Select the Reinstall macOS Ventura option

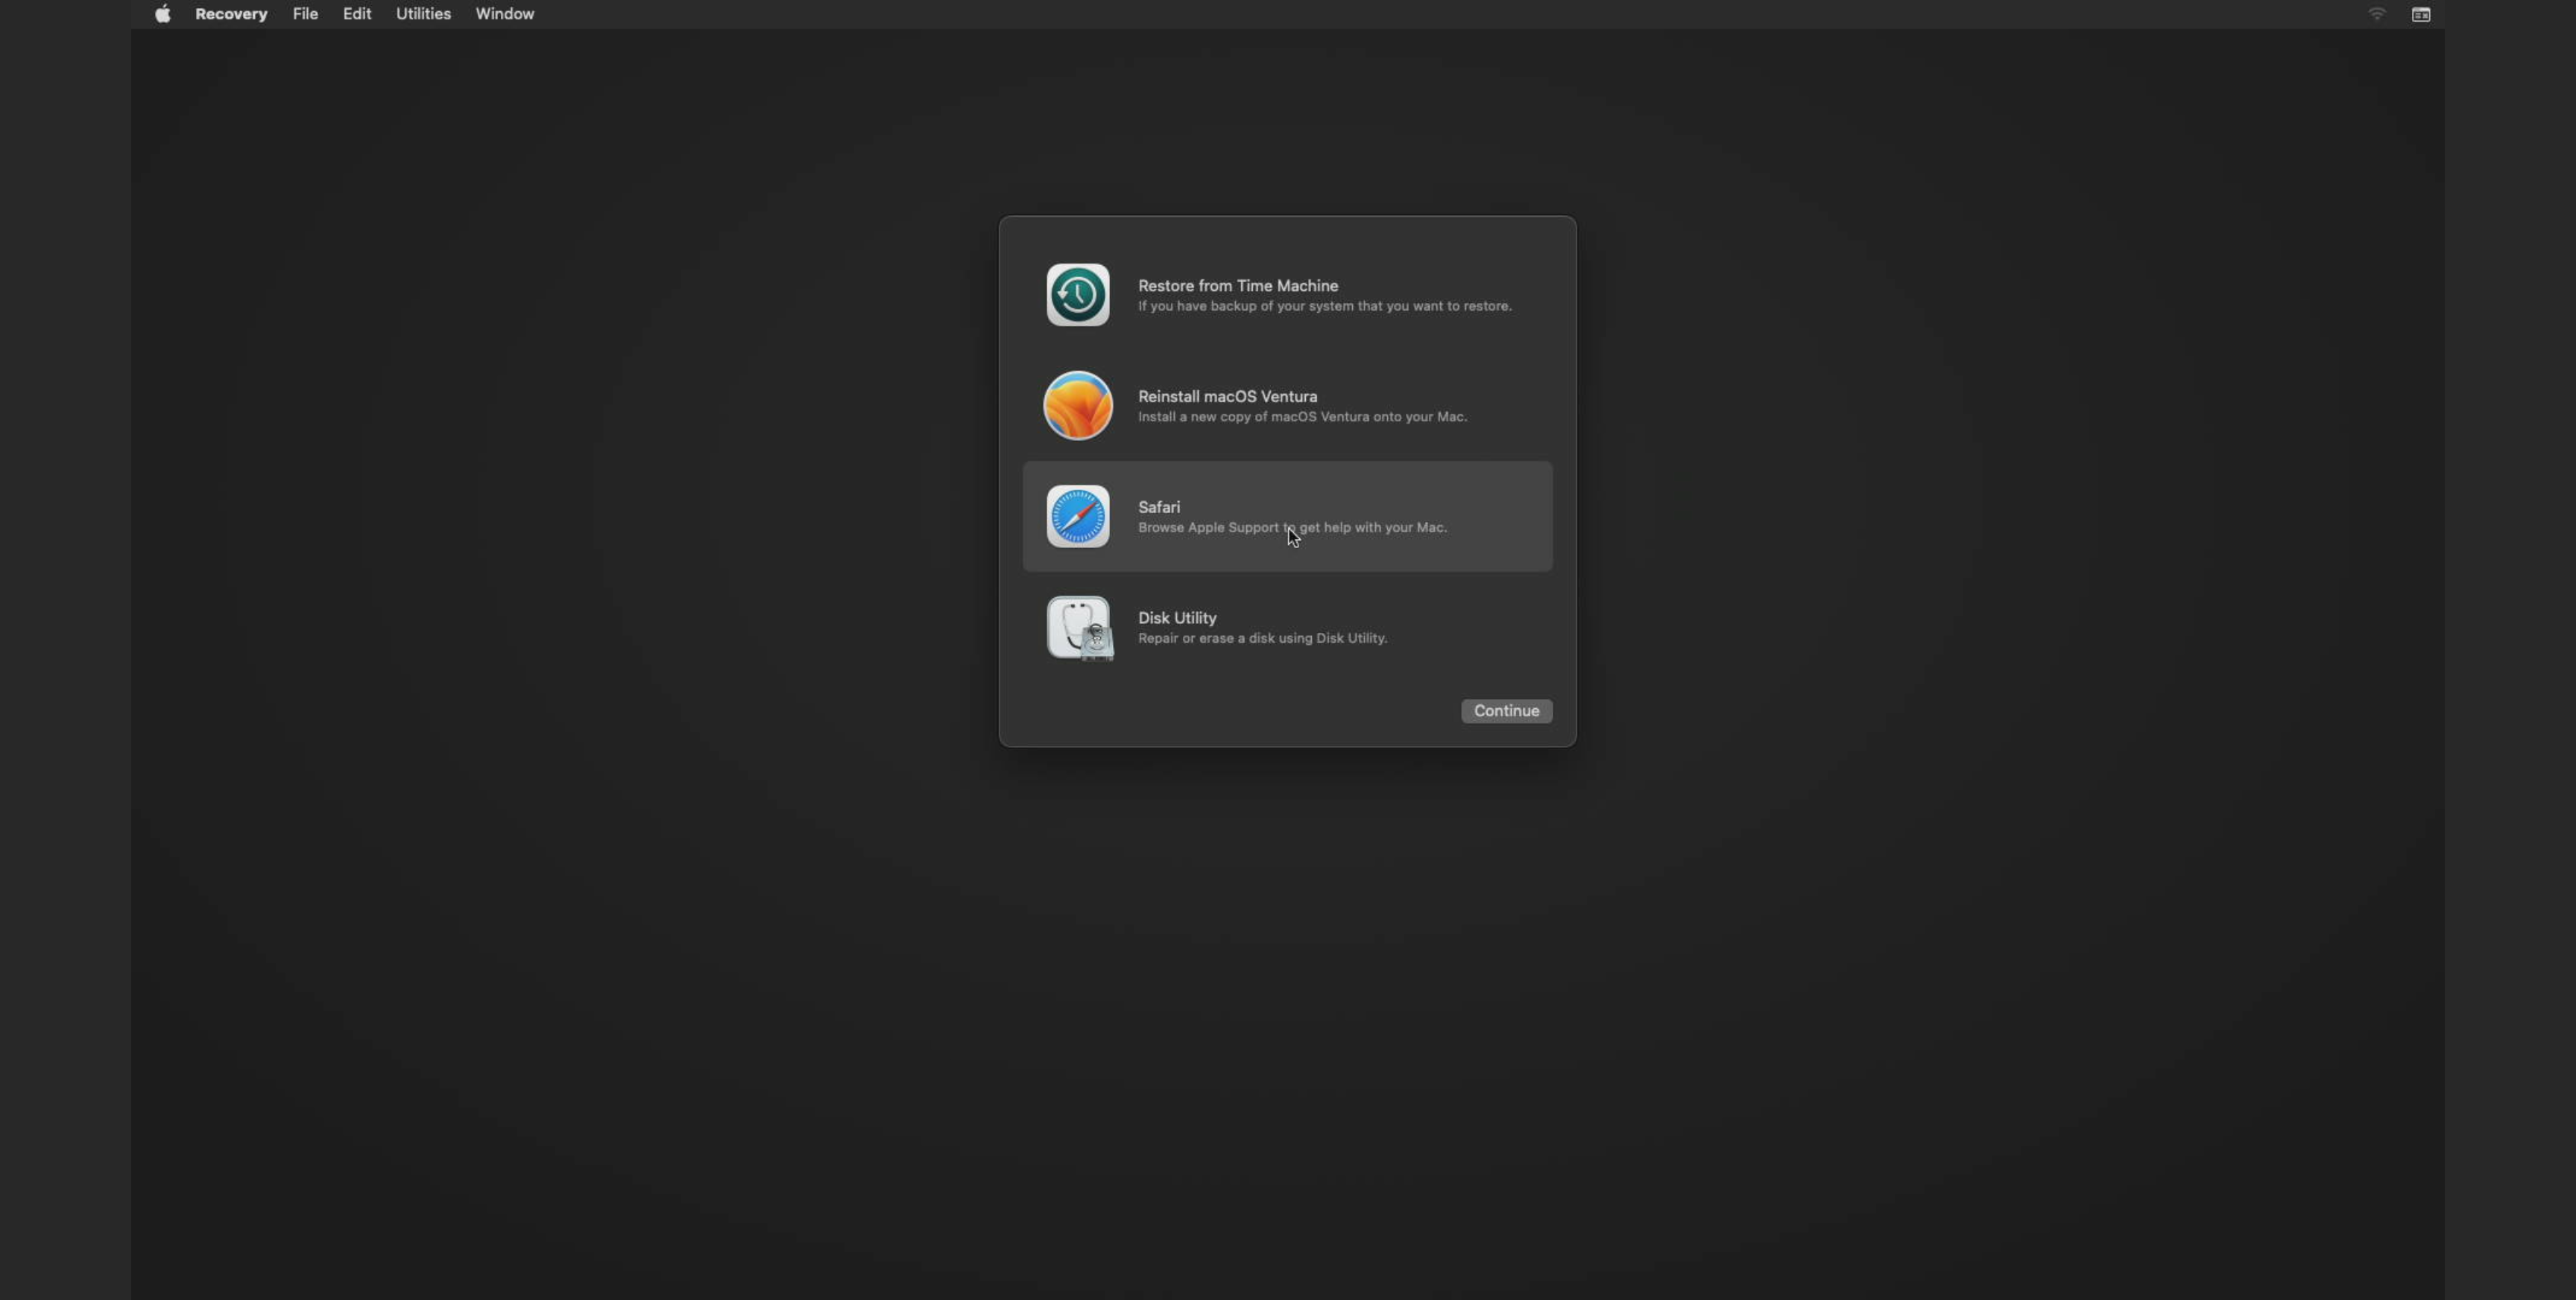pyautogui.click(x=1287, y=406)
